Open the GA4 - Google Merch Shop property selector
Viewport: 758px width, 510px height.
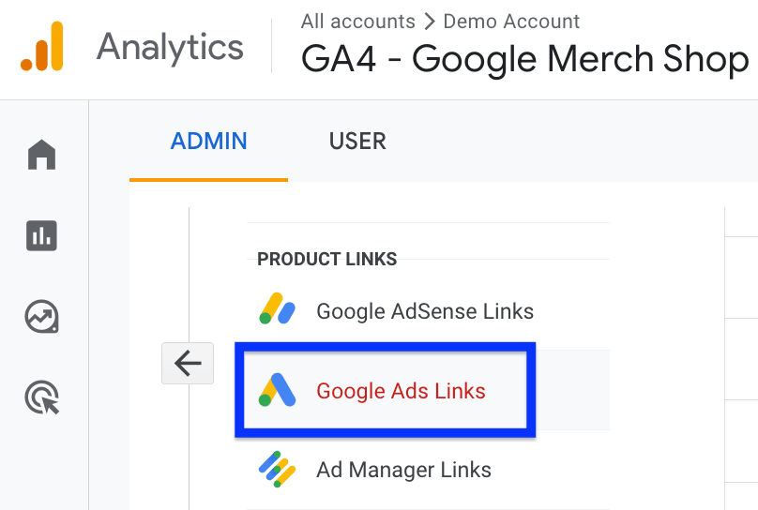(525, 60)
